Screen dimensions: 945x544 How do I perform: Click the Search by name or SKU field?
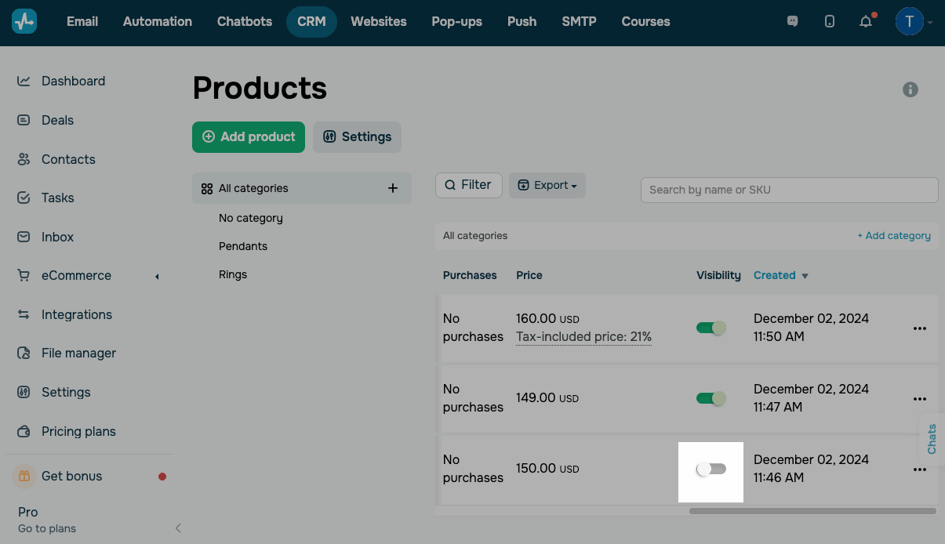[789, 190]
